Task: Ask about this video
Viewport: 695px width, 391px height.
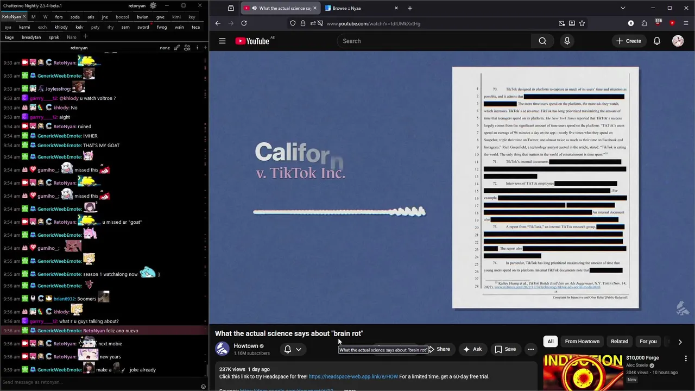Action: pyautogui.click(x=472, y=349)
